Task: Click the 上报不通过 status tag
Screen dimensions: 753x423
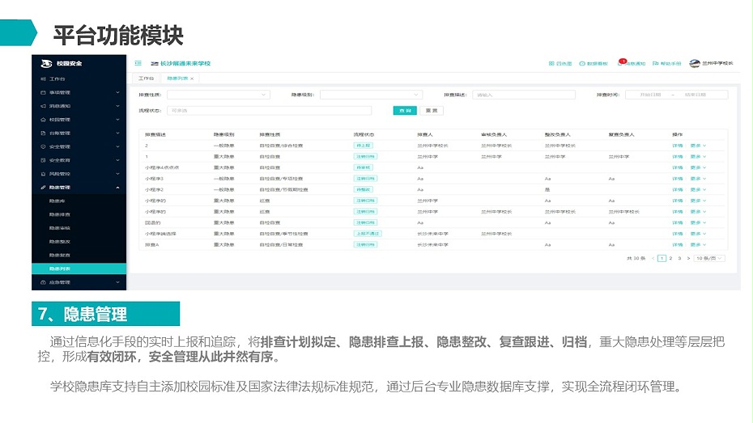Action: (368, 234)
